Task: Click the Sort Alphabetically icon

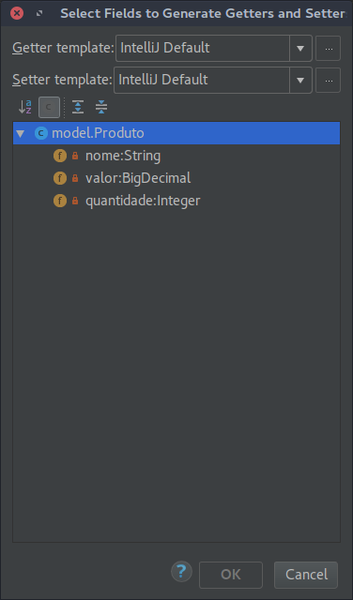Action: pyautogui.click(x=25, y=107)
